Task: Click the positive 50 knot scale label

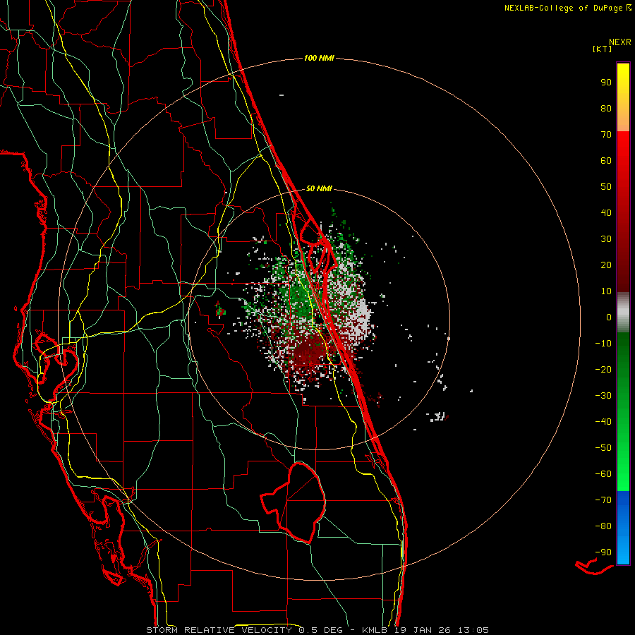Action: [x=606, y=187]
